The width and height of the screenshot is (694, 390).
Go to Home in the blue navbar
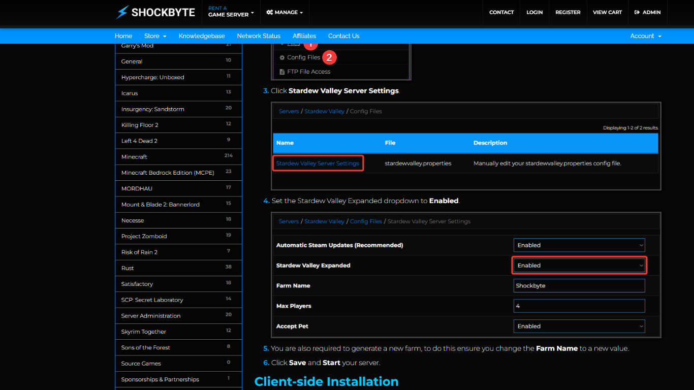[123, 36]
